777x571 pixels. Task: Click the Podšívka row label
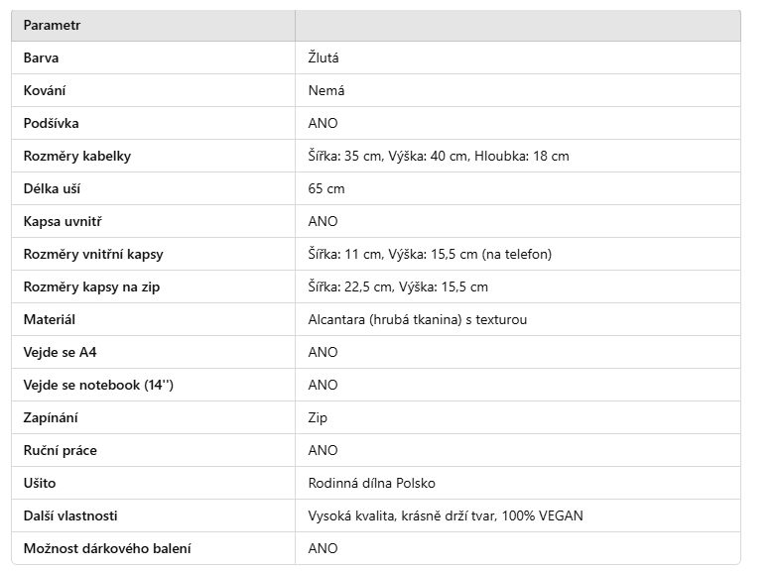pos(52,123)
